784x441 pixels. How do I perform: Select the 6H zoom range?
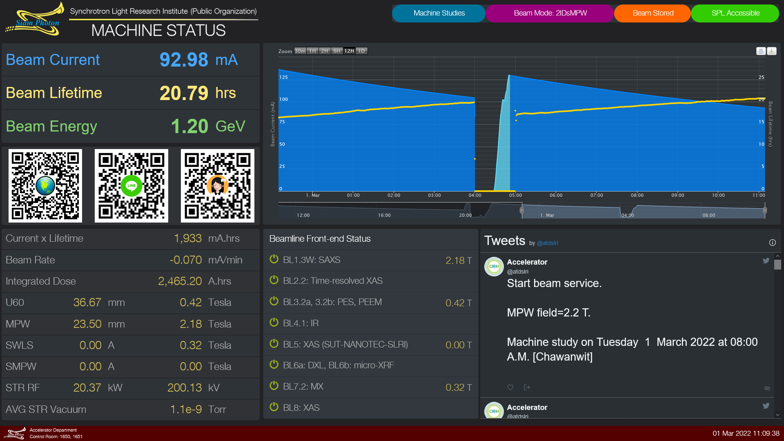[336, 51]
